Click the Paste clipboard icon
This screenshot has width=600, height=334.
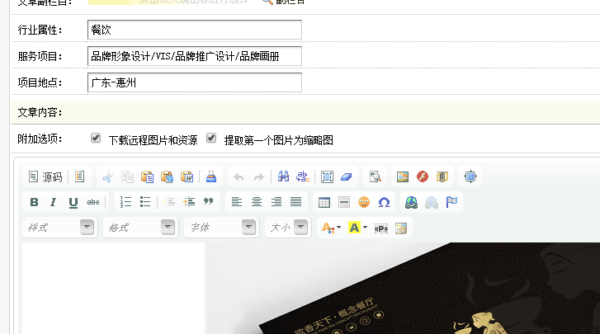tap(148, 177)
